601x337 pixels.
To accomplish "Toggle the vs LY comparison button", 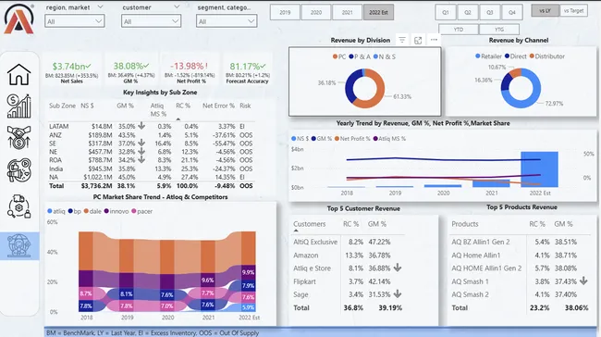I will pyautogui.click(x=545, y=11).
